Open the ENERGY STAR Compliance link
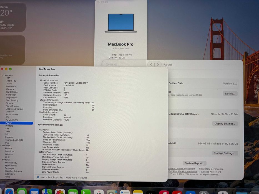The image size is (259, 194). click(183, 172)
